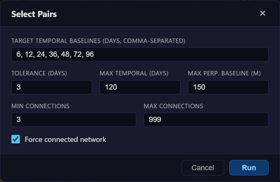Select the Max Temporal days field
This screenshot has width=280, height=182.
tap(140, 87)
